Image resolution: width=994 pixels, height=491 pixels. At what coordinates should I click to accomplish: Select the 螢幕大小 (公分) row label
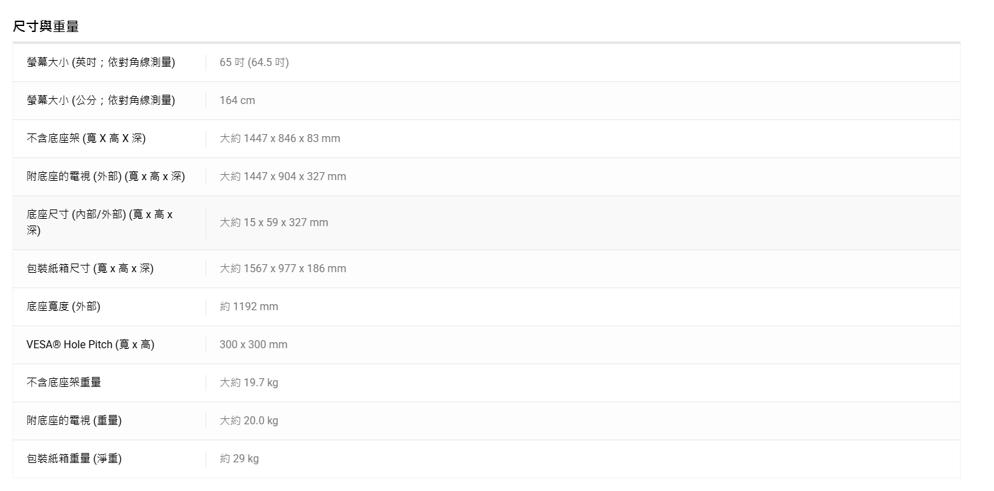pyautogui.click(x=101, y=100)
